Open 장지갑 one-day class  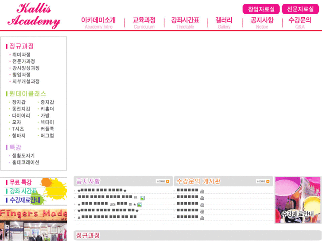point(19,102)
